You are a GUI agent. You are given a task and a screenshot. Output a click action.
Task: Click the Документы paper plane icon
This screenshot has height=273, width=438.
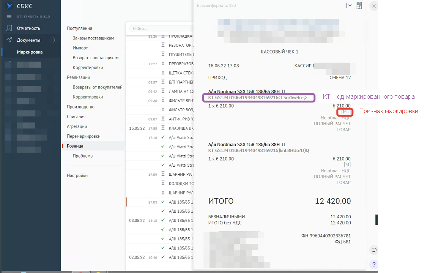(x=9, y=40)
